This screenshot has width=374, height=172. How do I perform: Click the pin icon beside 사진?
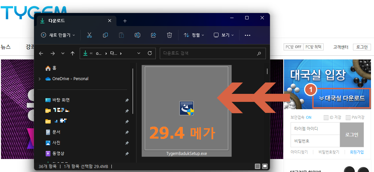click(127, 143)
